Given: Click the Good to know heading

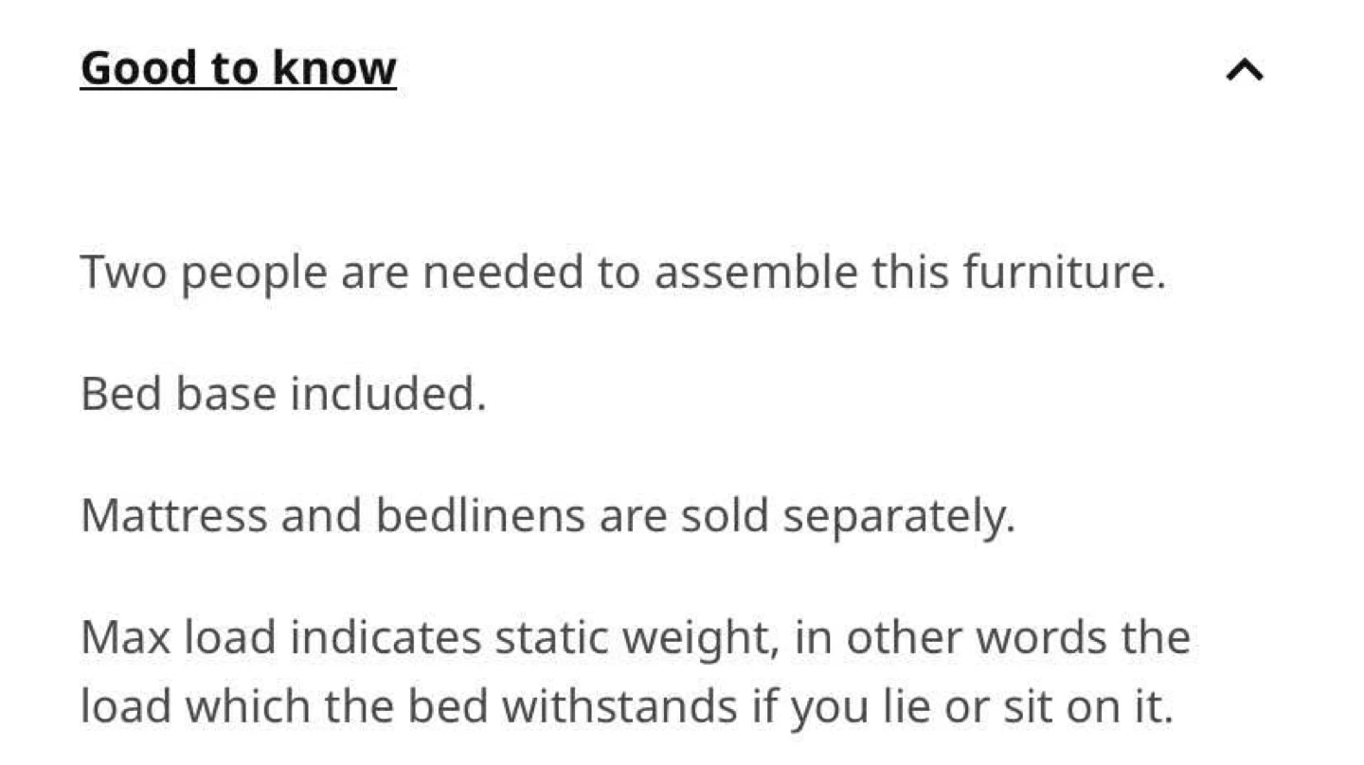Looking at the screenshot, I should click(238, 68).
